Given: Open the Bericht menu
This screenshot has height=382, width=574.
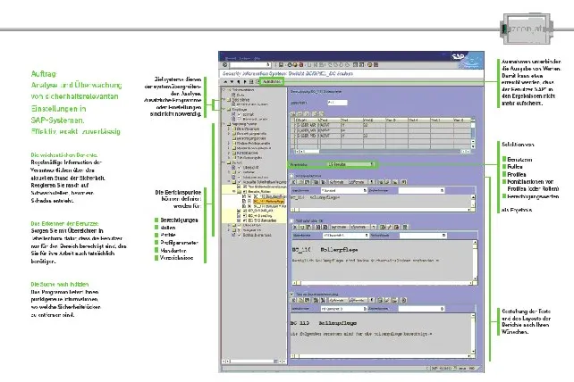Looking at the screenshot, I should point(231,58).
